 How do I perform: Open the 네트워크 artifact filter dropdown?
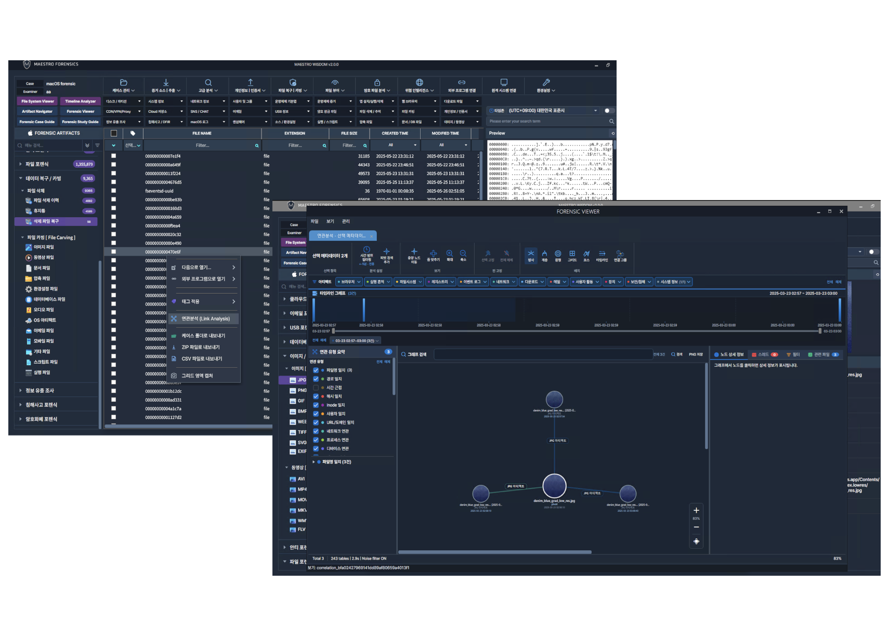(504, 282)
